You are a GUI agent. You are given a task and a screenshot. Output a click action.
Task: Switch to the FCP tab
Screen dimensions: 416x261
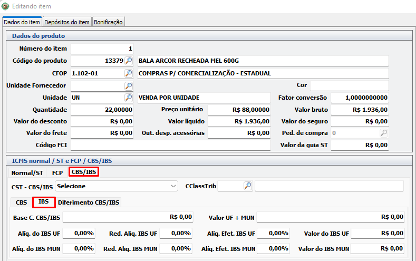click(x=57, y=172)
